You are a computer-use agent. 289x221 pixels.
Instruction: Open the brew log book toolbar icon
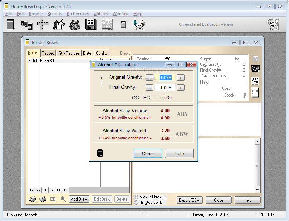[x=10, y=25]
